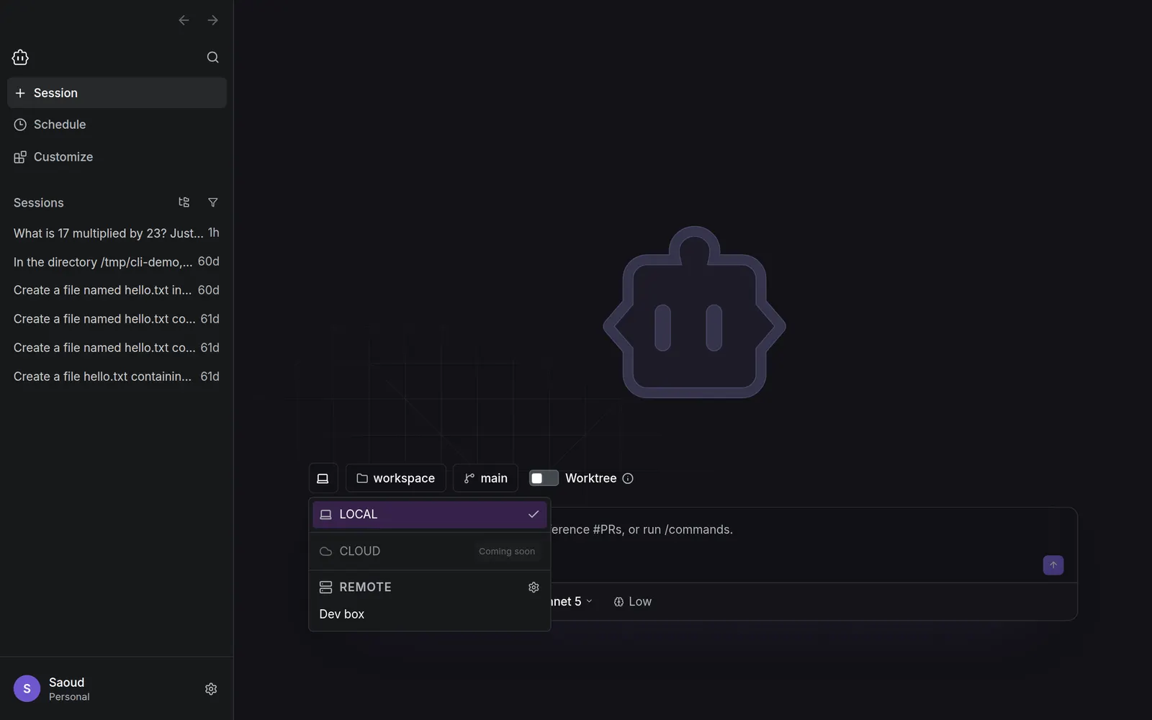The width and height of the screenshot is (1152, 720).
Task: Open session 'In the directory /tmp/cli-demo'
Action: [117, 262]
